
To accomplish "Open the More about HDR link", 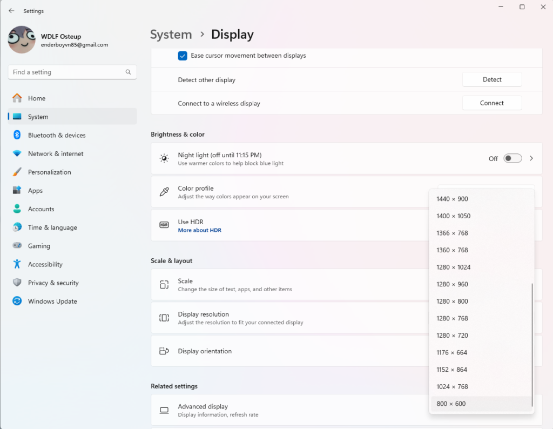I will point(199,230).
